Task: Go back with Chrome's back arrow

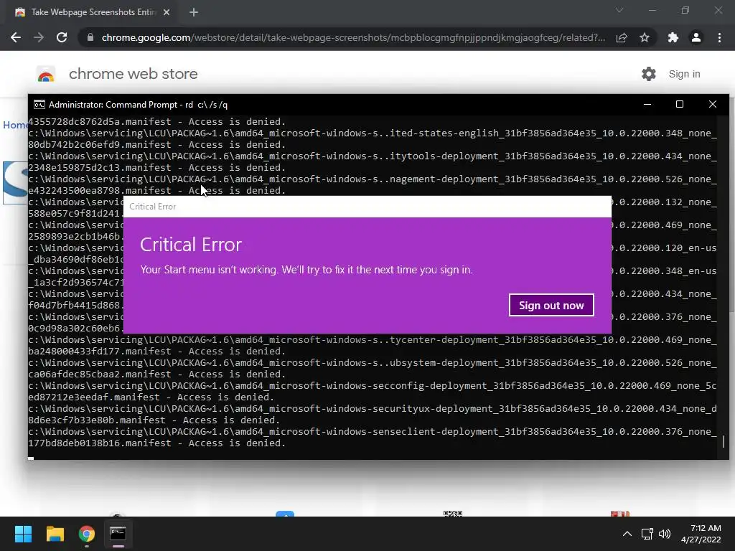Action: click(16, 37)
